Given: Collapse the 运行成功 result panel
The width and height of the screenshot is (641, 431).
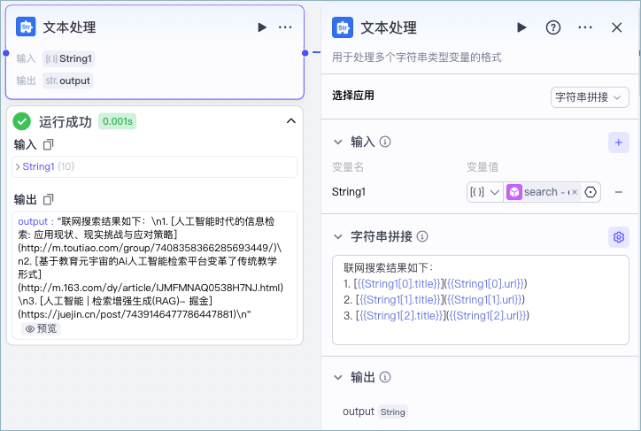Looking at the screenshot, I should click(x=291, y=121).
